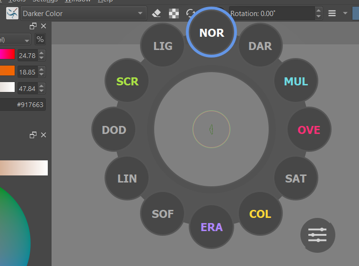Pick the DOD blend mode
Image resolution: width=359 pixels, height=266 pixels.
tap(114, 129)
